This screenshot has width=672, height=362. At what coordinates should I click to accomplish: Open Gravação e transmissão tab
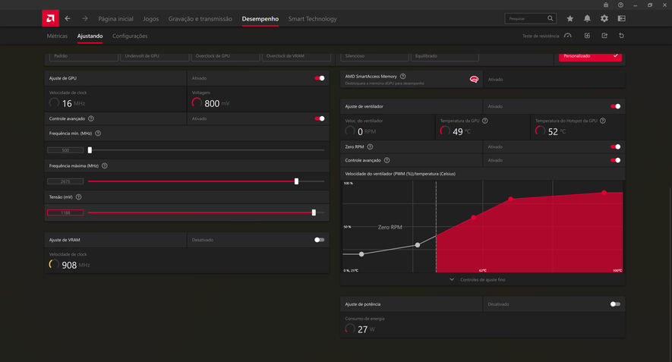point(200,19)
